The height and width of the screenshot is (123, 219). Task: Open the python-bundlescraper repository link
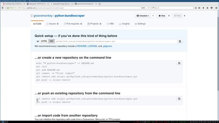tap(69, 16)
